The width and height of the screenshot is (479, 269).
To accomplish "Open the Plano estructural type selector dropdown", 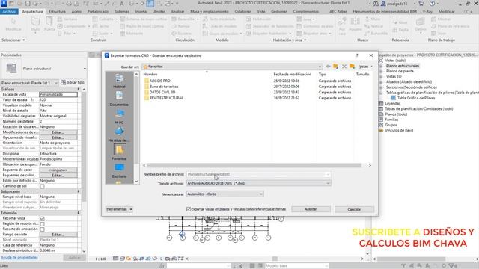I will point(85,69).
